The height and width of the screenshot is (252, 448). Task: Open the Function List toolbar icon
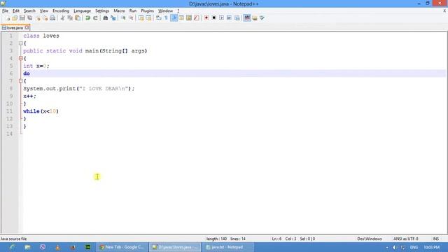[x=196, y=18]
